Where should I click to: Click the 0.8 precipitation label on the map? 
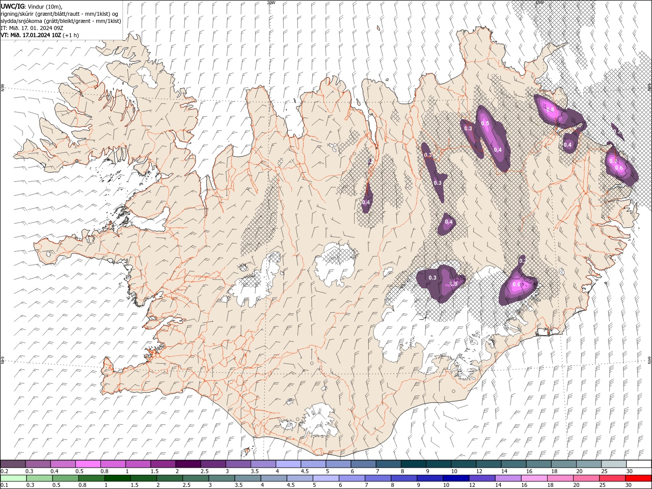[550, 109]
